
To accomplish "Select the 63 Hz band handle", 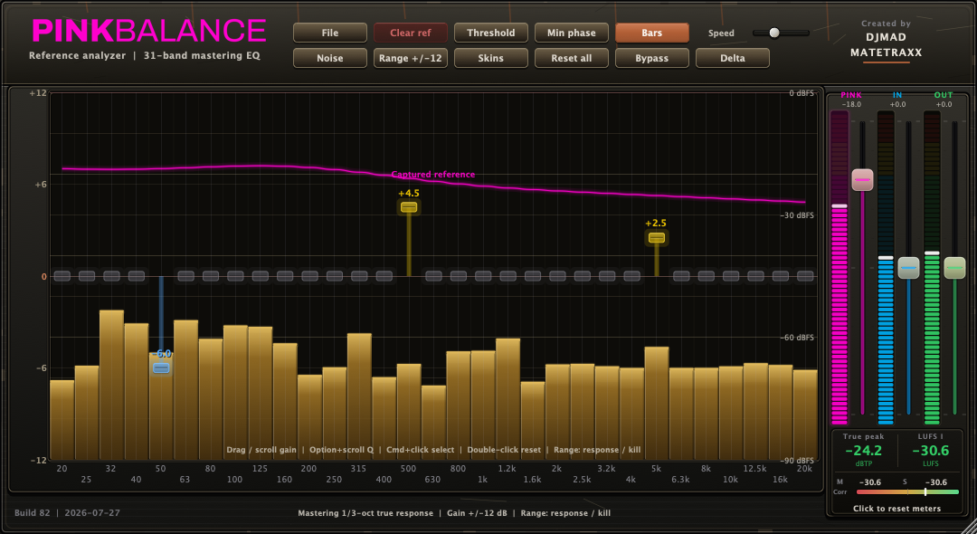I will pyautogui.click(x=185, y=276).
